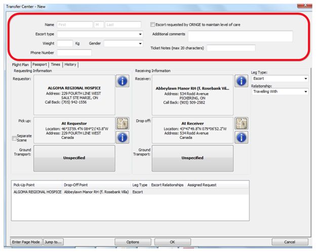This screenshot has height=252, width=316.
Task: Show map for the Pick up location
Action: click(123, 123)
